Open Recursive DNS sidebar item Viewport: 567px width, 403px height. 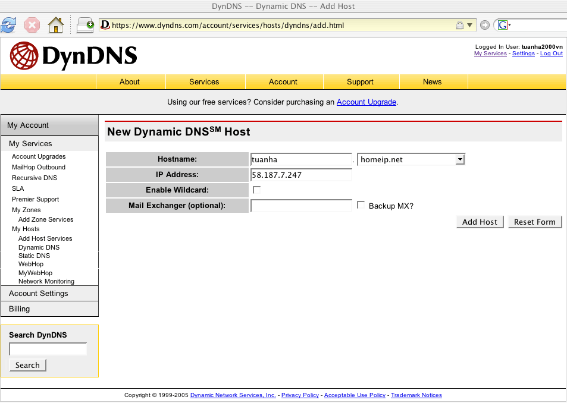coord(35,178)
